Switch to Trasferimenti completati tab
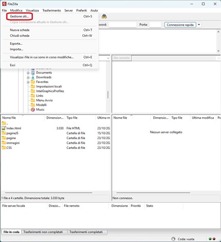The width and height of the screenshot is (221, 242). [x=86, y=232]
